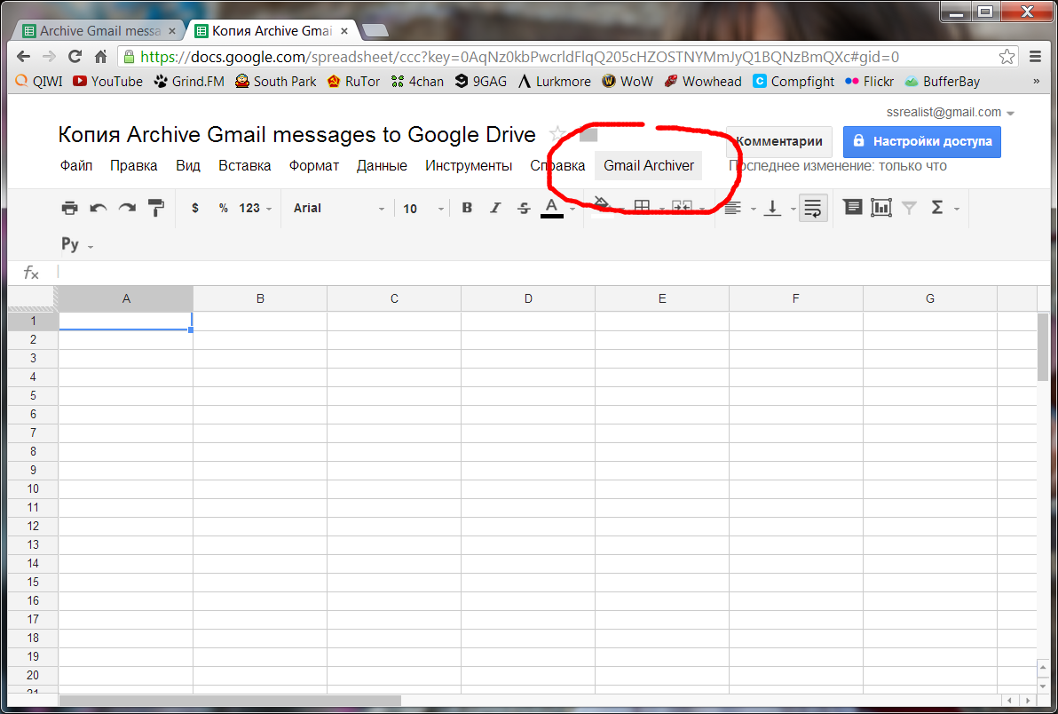The height and width of the screenshot is (714, 1058).
Task: Toggle text wrapping button
Action: click(812, 208)
